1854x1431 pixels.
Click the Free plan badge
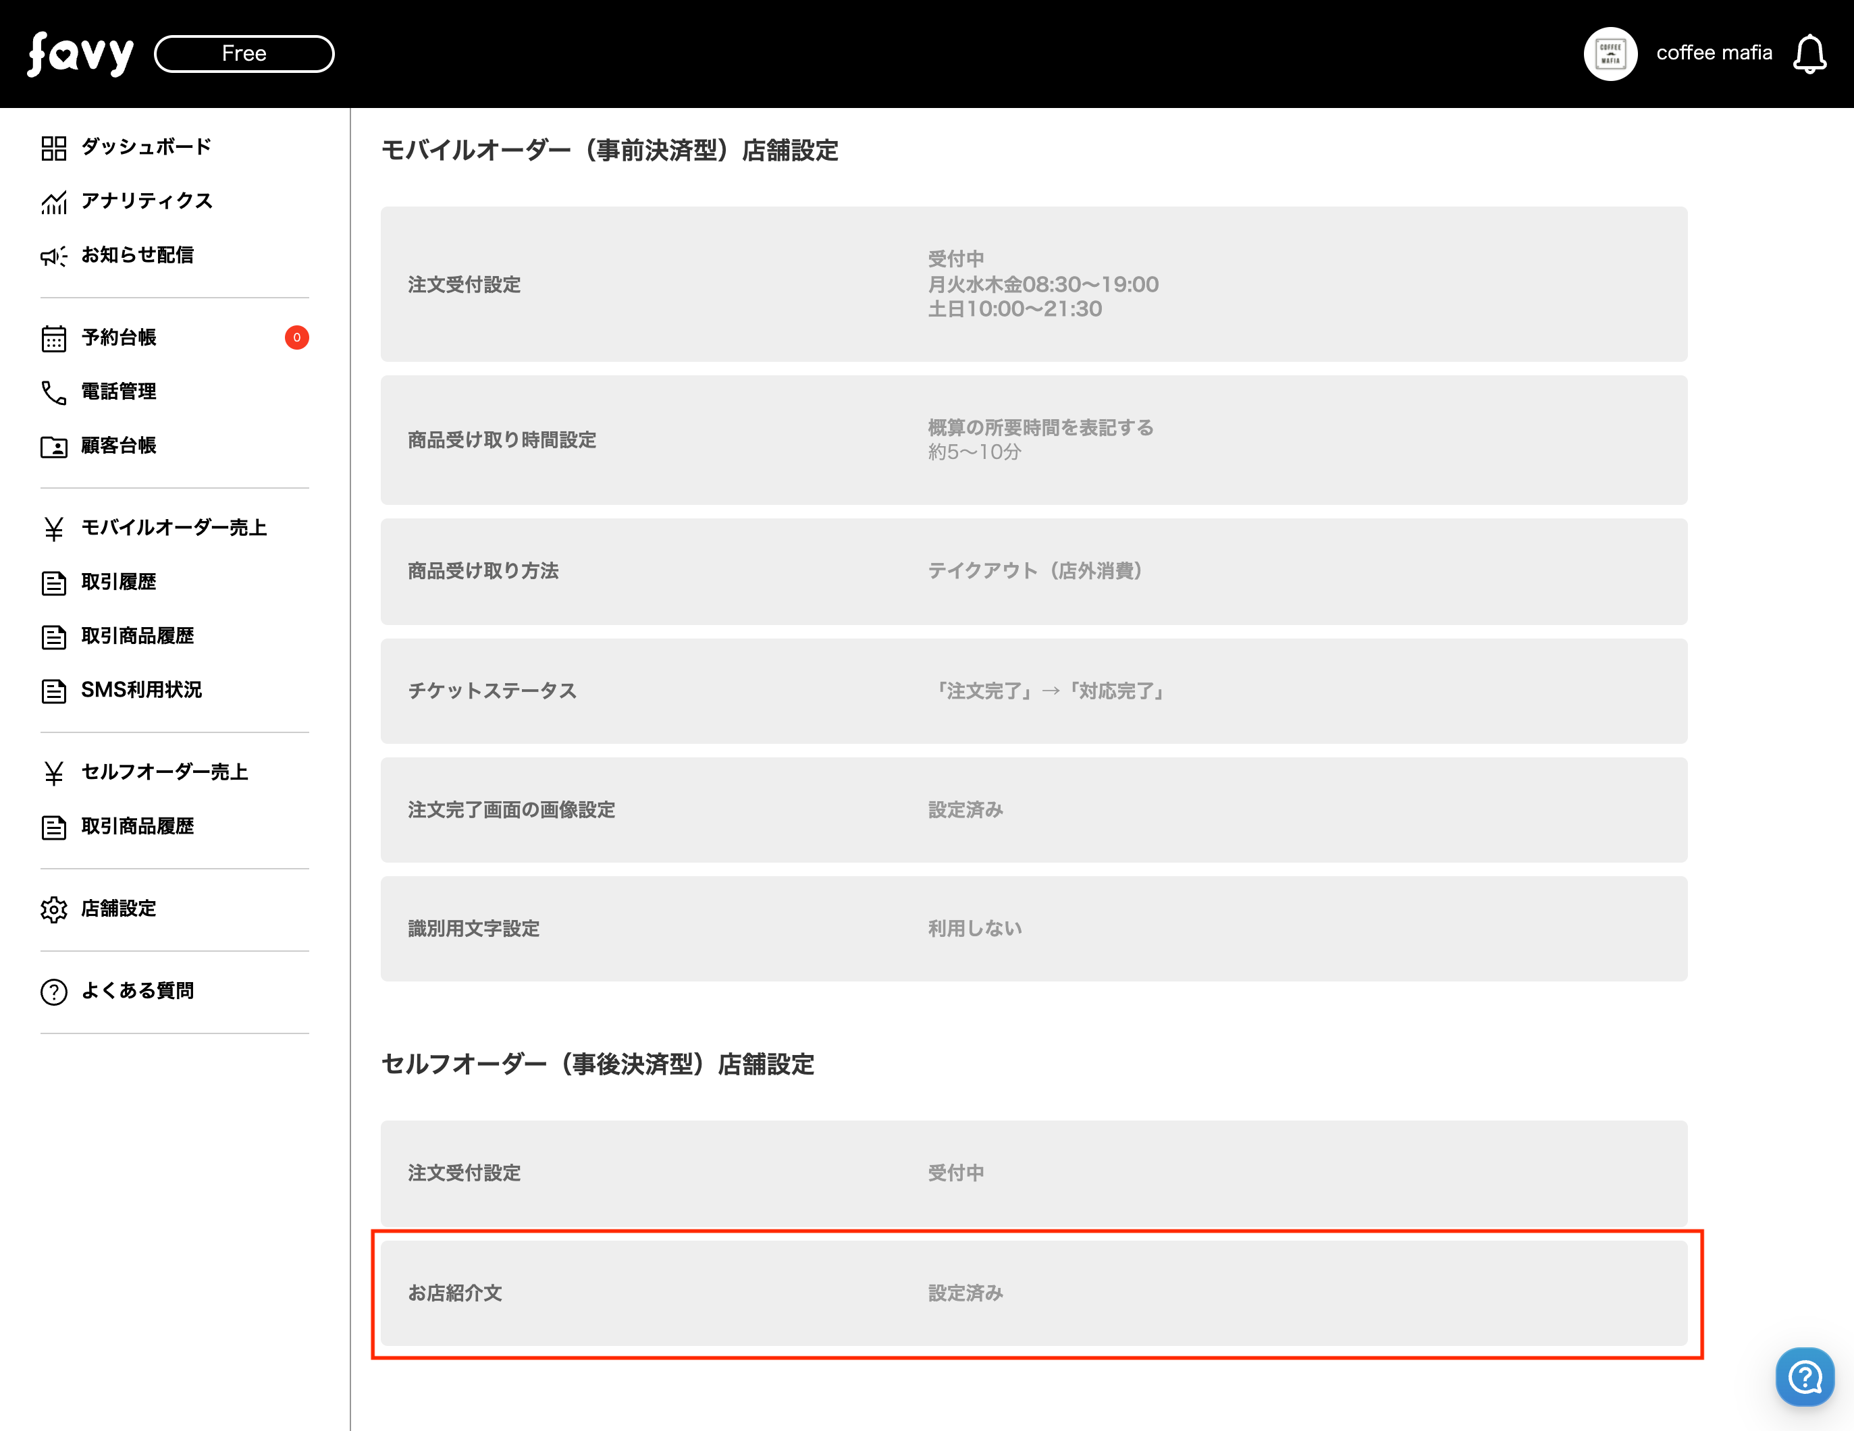tap(244, 53)
